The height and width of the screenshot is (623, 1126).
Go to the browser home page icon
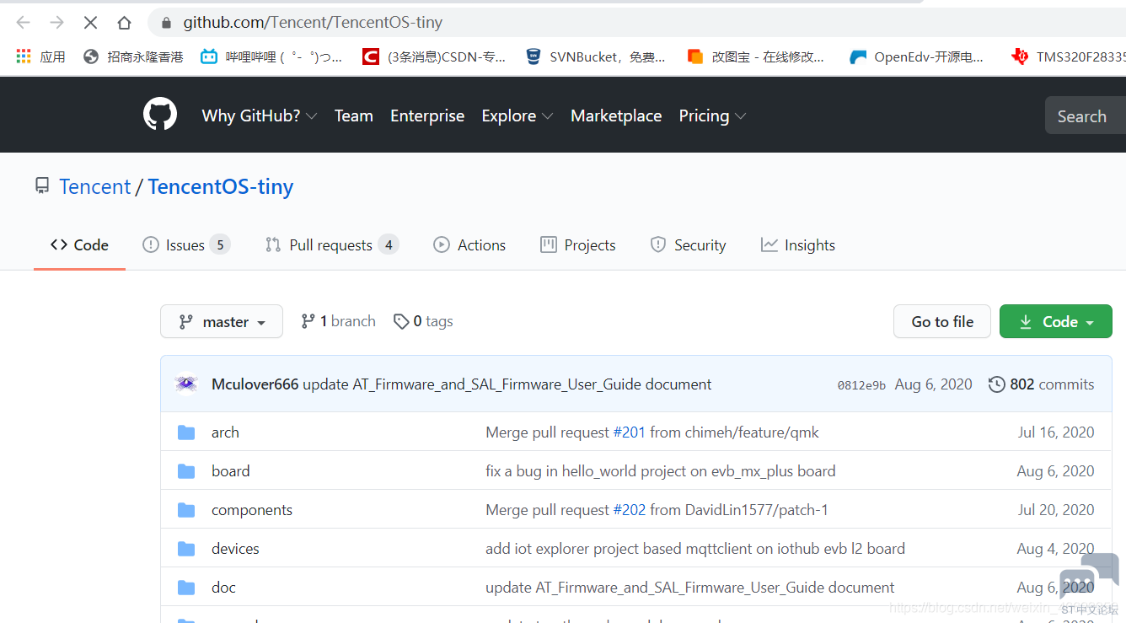124,23
